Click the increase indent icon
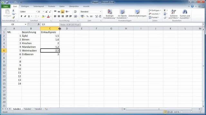This screenshot has height=115, width=206. [x=70, y=16]
